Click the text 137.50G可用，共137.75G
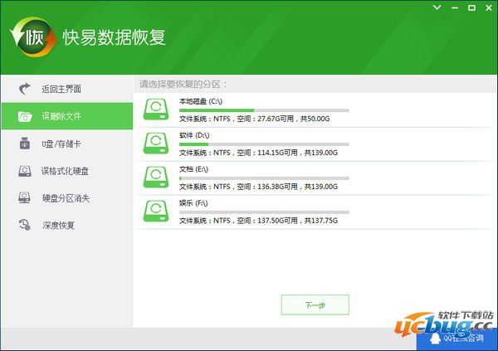Screen dimensions: 498x351 click(x=297, y=221)
